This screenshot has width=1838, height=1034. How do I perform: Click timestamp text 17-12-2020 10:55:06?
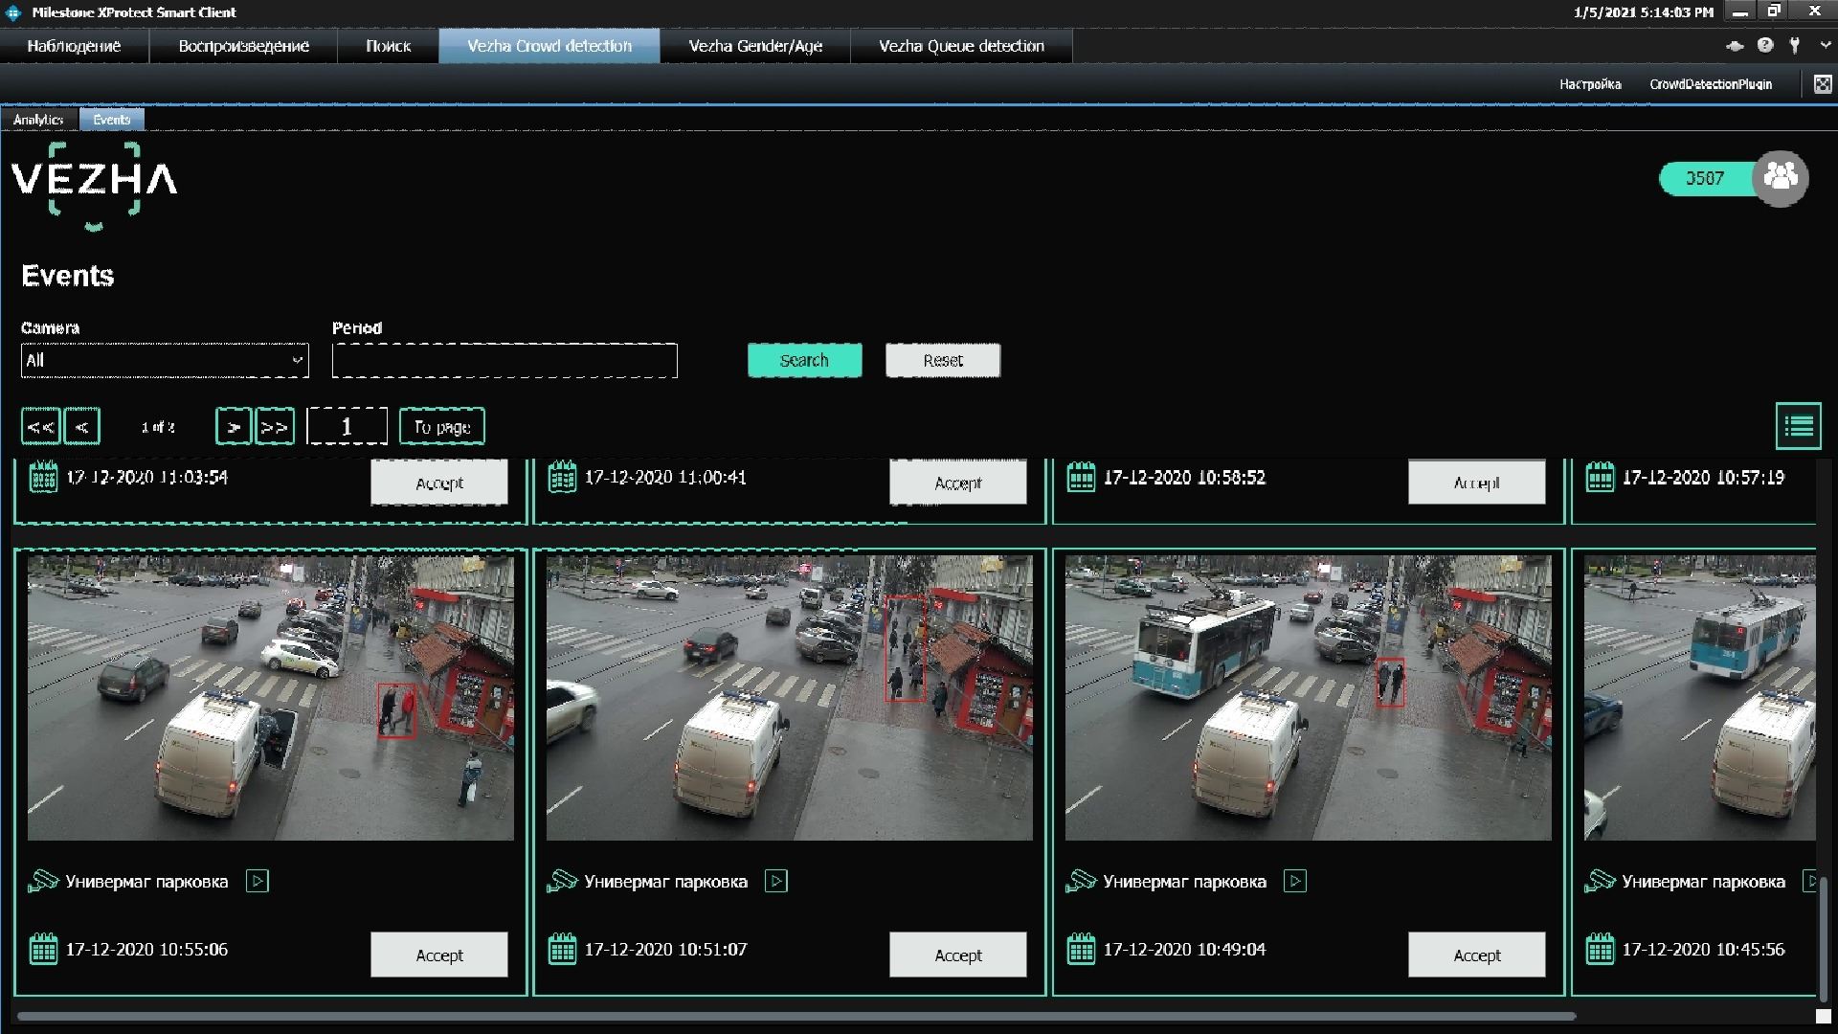point(146,950)
